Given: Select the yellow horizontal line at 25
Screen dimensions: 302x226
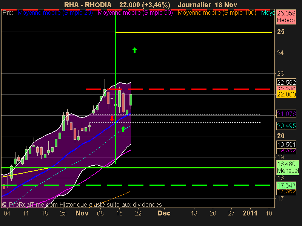Looking at the screenshot, I should [x=194, y=32].
